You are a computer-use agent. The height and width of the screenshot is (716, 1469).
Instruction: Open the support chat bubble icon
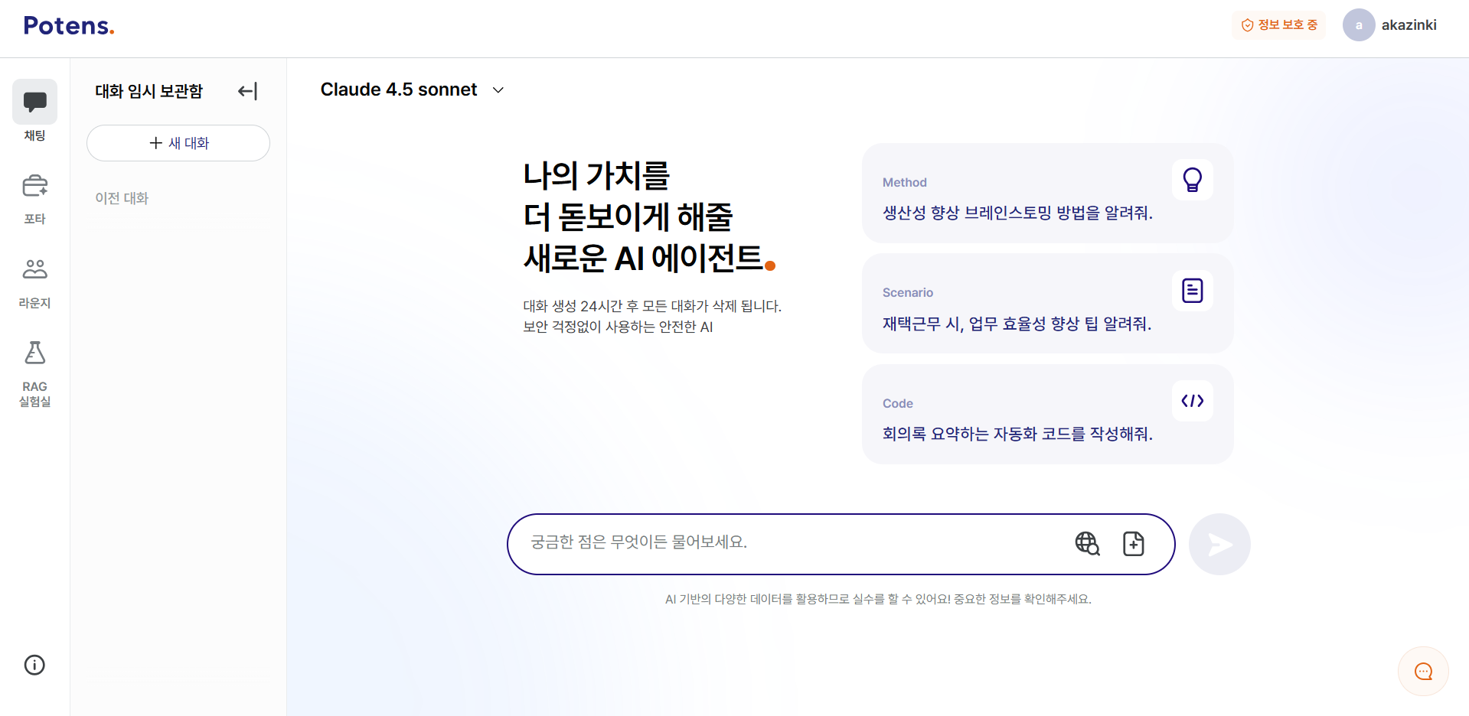tap(1423, 672)
